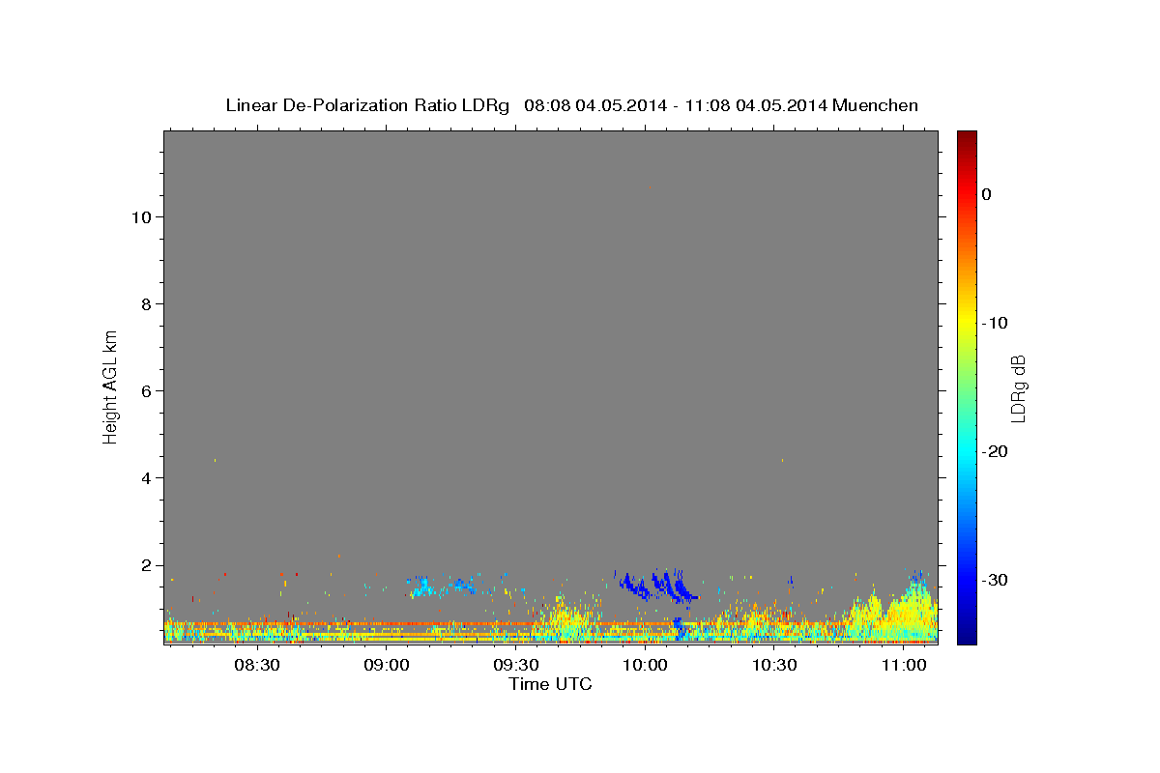Click the colorbar tick label -30
The image size is (1160, 773).
click(x=996, y=580)
